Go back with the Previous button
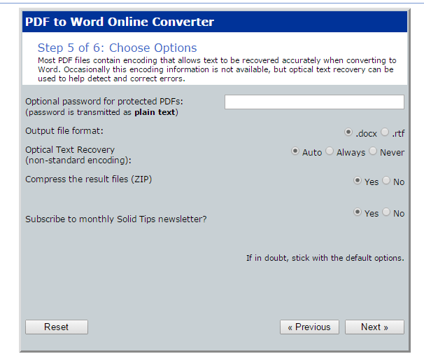Image resolution: width=424 pixels, height=361 pixels. [309, 327]
